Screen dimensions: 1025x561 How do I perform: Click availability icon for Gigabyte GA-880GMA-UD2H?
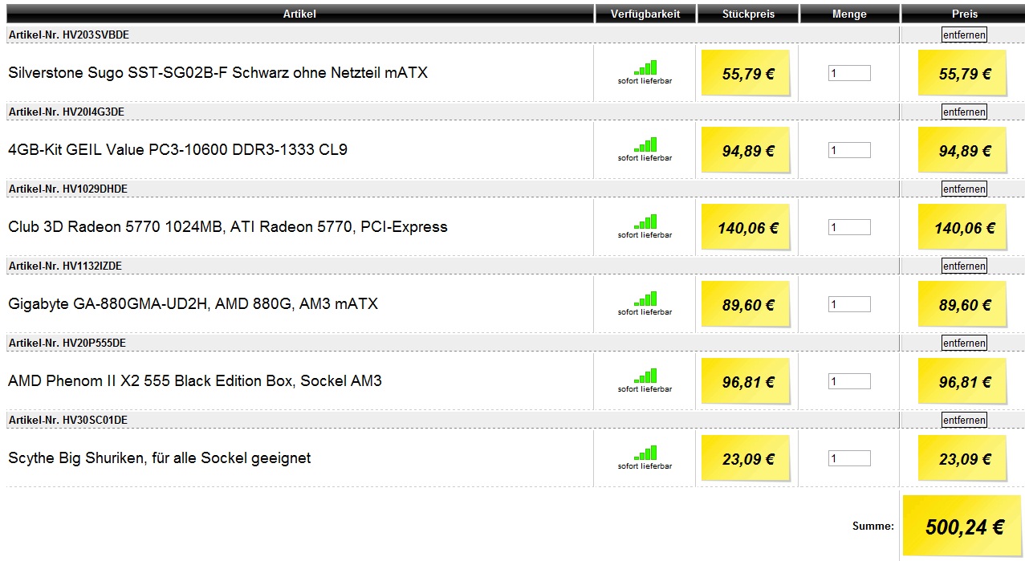[x=645, y=299]
